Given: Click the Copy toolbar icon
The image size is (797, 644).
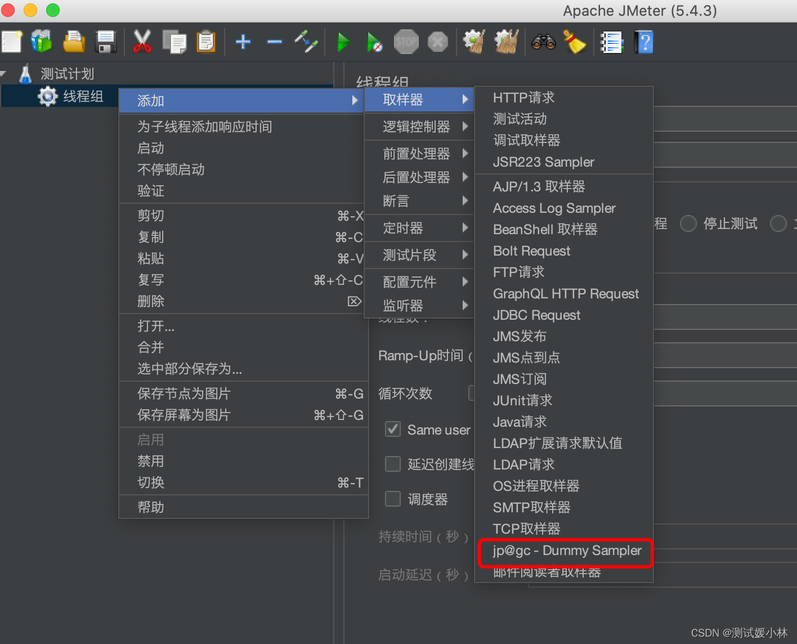Looking at the screenshot, I should [174, 42].
